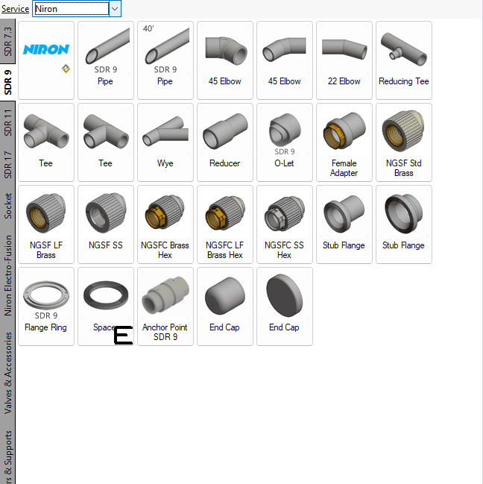Screen dimensions: 483x484
Task: Open the Niron Electro-Fusion tab
Action: coord(8,275)
